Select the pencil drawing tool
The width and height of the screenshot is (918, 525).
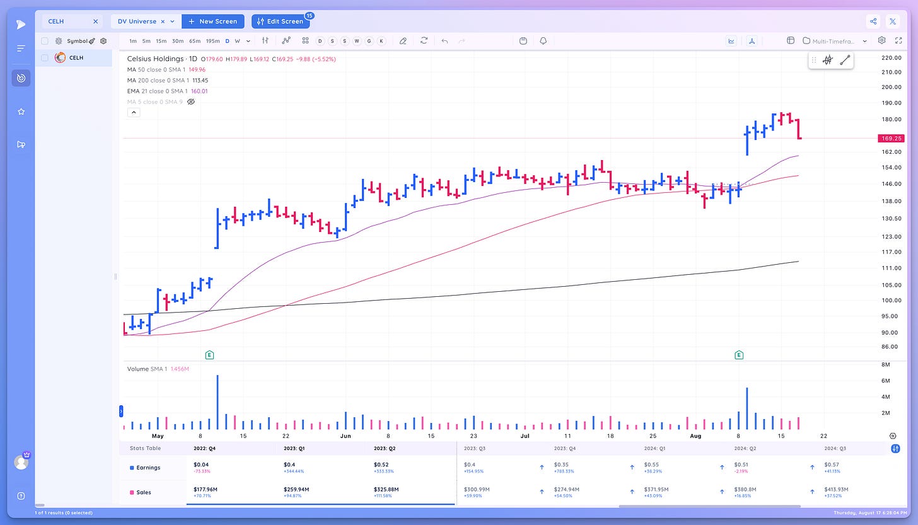(x=404, y=40)
